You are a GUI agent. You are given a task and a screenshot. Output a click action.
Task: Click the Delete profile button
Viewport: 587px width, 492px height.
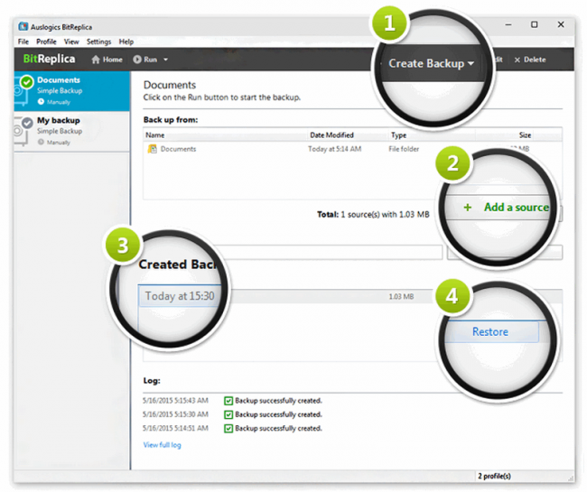tap(530, 60)
